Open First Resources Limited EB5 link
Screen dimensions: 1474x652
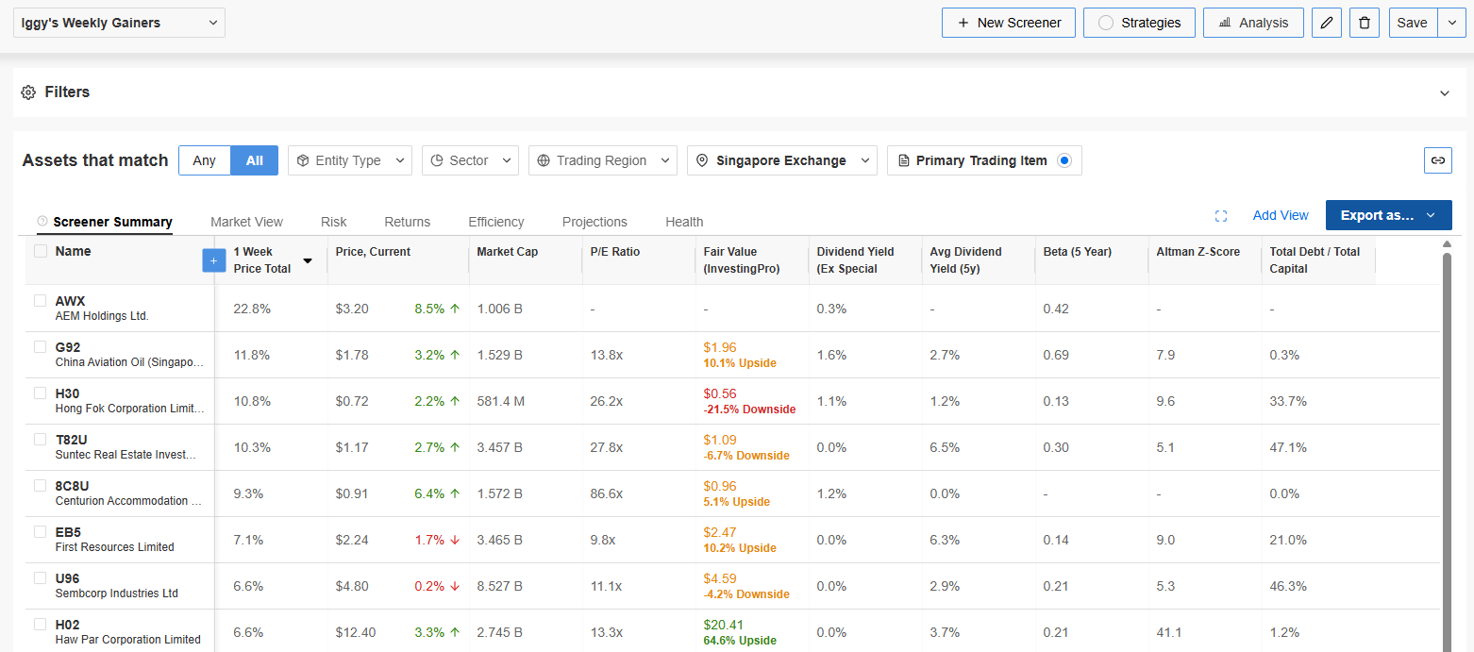115,540
